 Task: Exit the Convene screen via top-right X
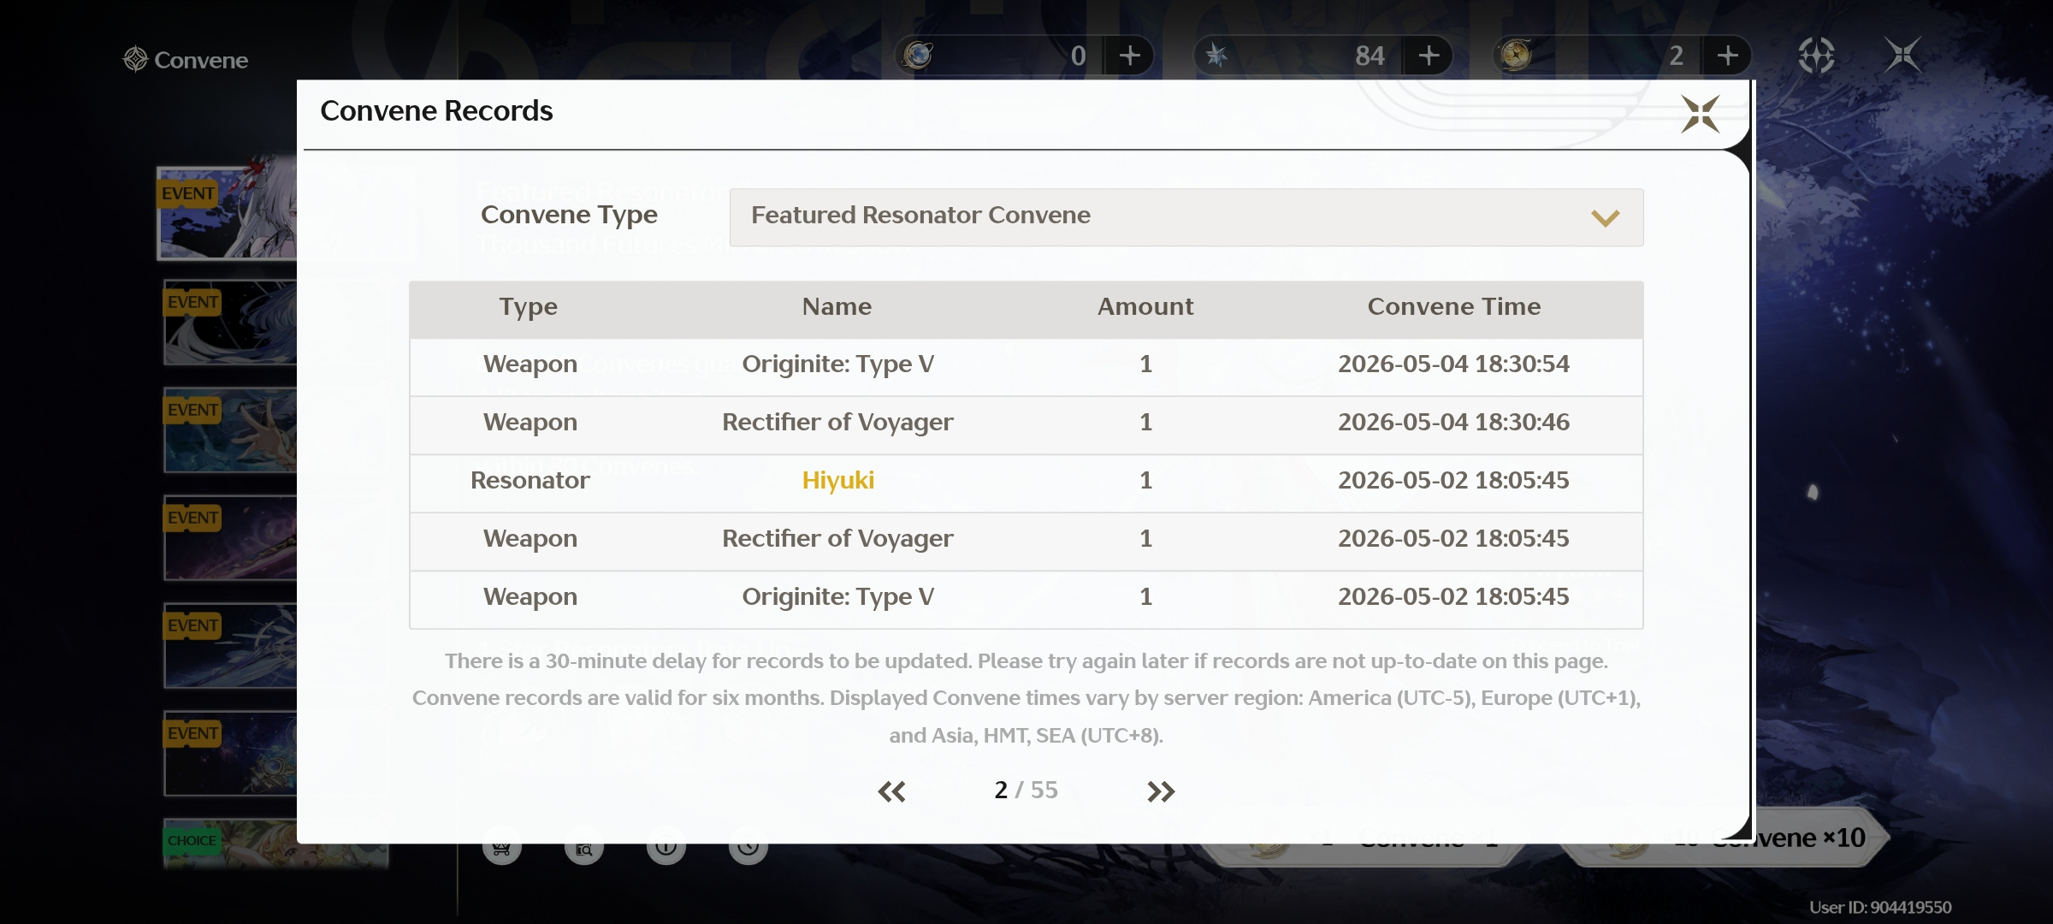(x=1902, y=56)
